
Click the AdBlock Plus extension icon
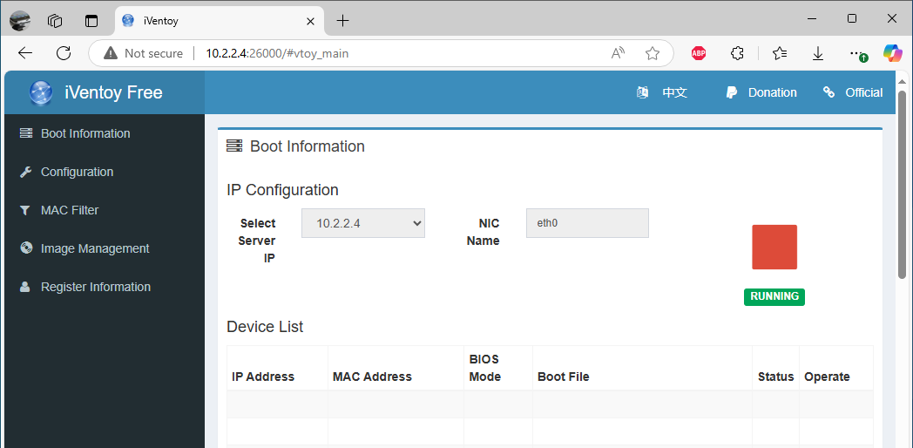699,53
